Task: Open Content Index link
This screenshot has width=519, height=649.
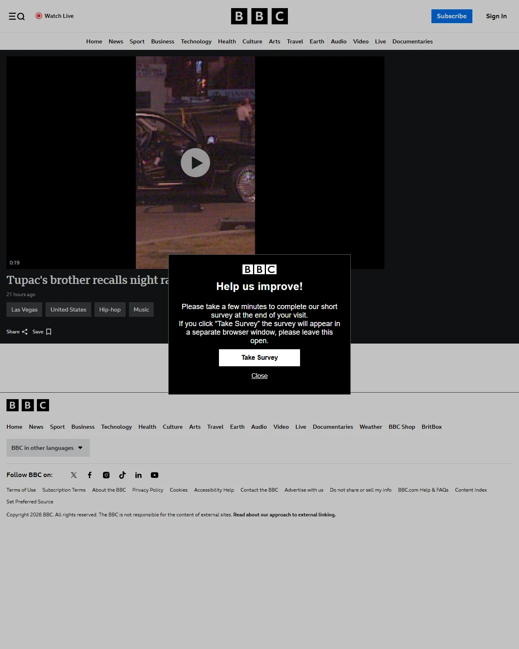Action: tap(471, 490)
